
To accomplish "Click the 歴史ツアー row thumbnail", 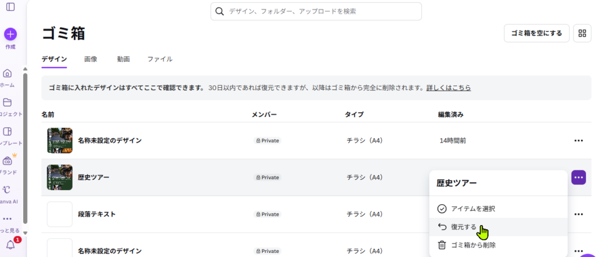I will (x=60, y=177).
